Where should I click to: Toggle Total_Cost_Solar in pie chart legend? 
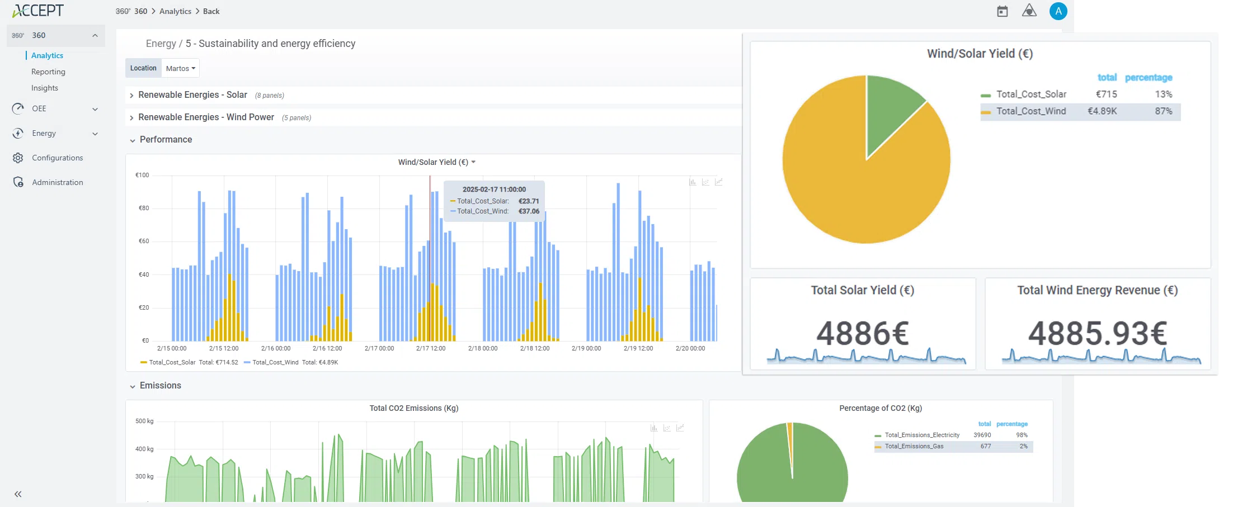click(x=1031, y=94)
